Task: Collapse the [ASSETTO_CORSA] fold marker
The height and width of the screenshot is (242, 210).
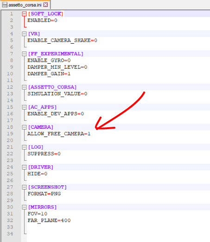Action: [24, 87]
